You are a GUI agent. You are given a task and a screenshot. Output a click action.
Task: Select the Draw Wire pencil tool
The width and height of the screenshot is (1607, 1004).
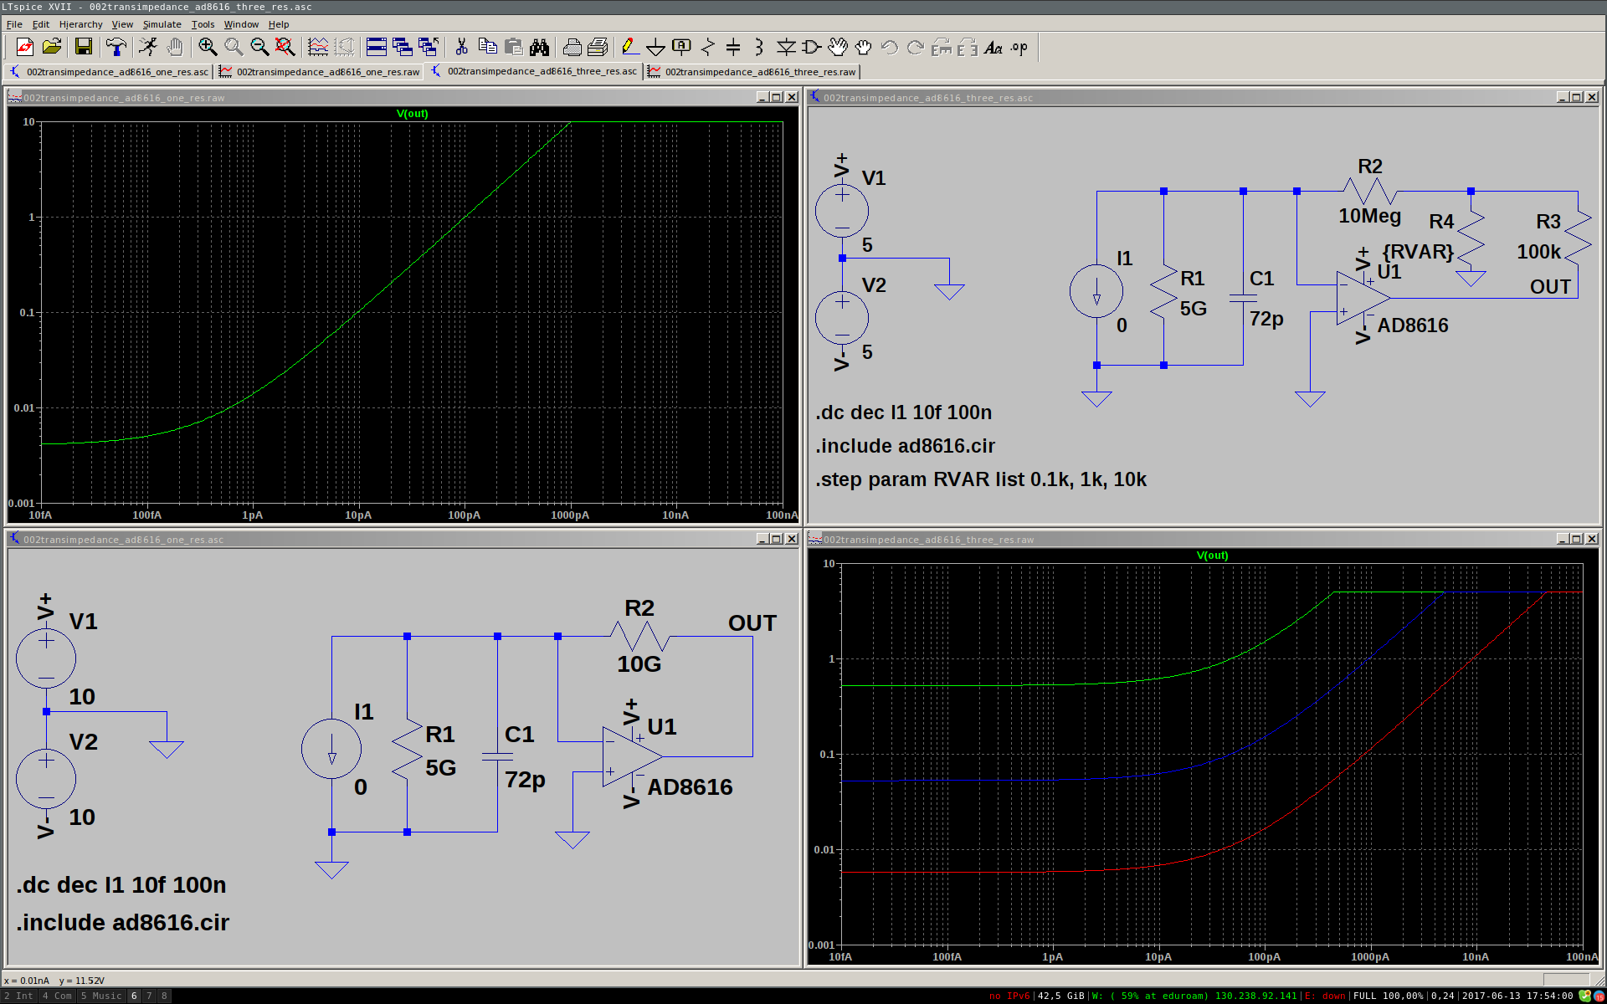click(629, 48)
